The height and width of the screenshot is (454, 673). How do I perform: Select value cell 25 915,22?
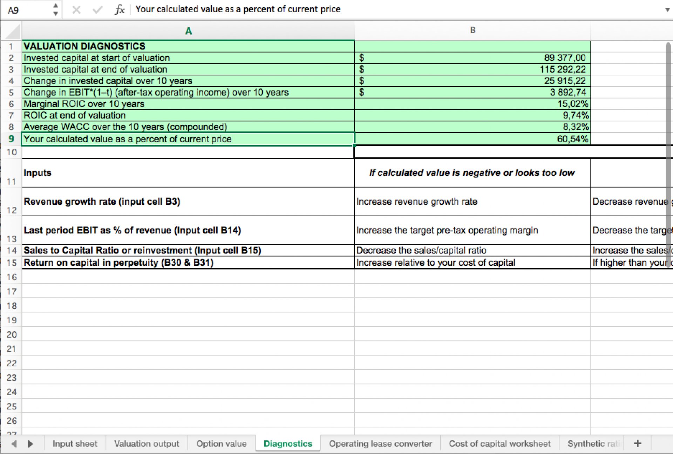(473, 81)
